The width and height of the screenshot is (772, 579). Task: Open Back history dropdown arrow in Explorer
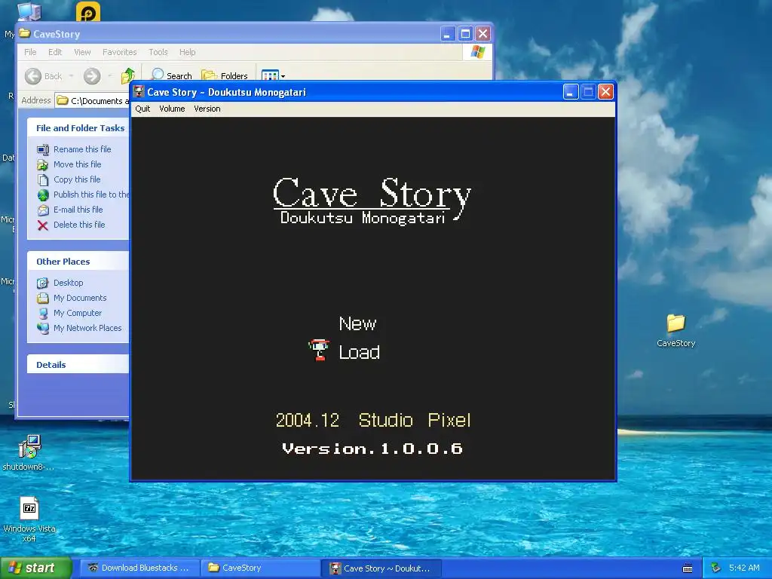(72, 76)
